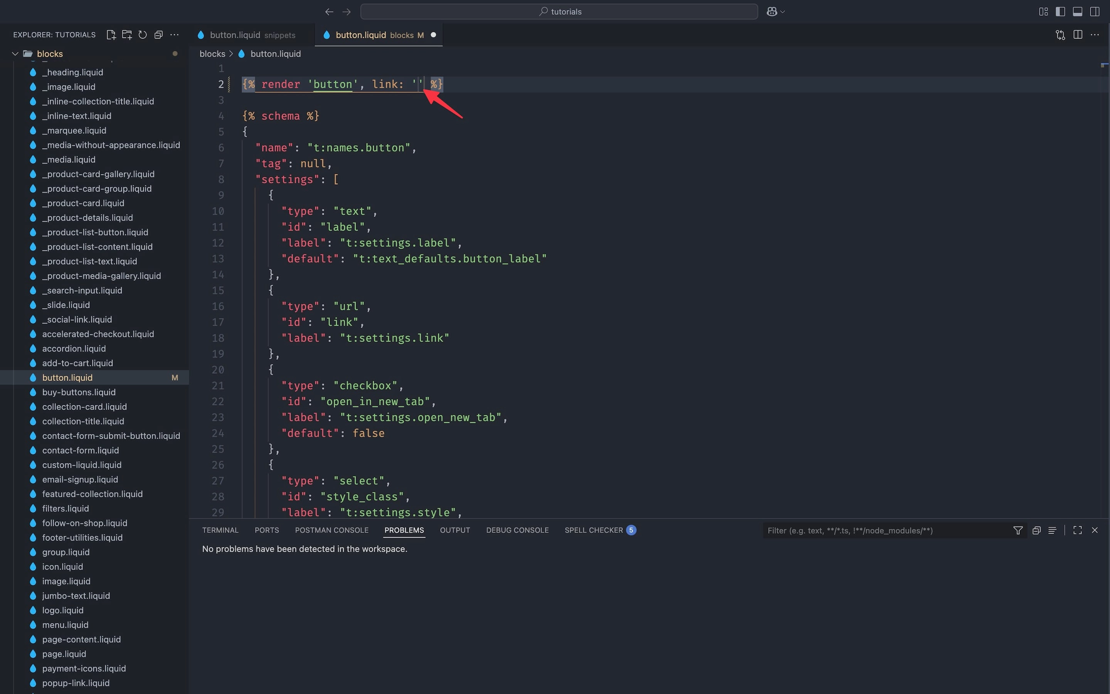1110x694 pixels.
Task: Select the PROBLEMS panel tab
Action: [404, 530]
